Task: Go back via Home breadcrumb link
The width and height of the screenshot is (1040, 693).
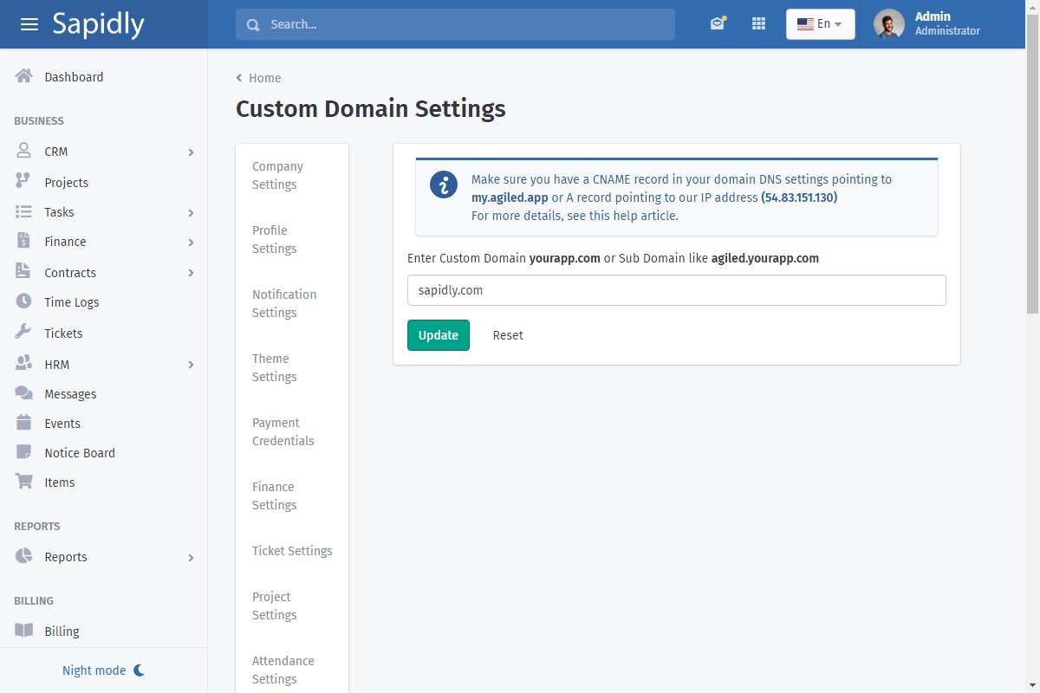Action: [264, 78]
